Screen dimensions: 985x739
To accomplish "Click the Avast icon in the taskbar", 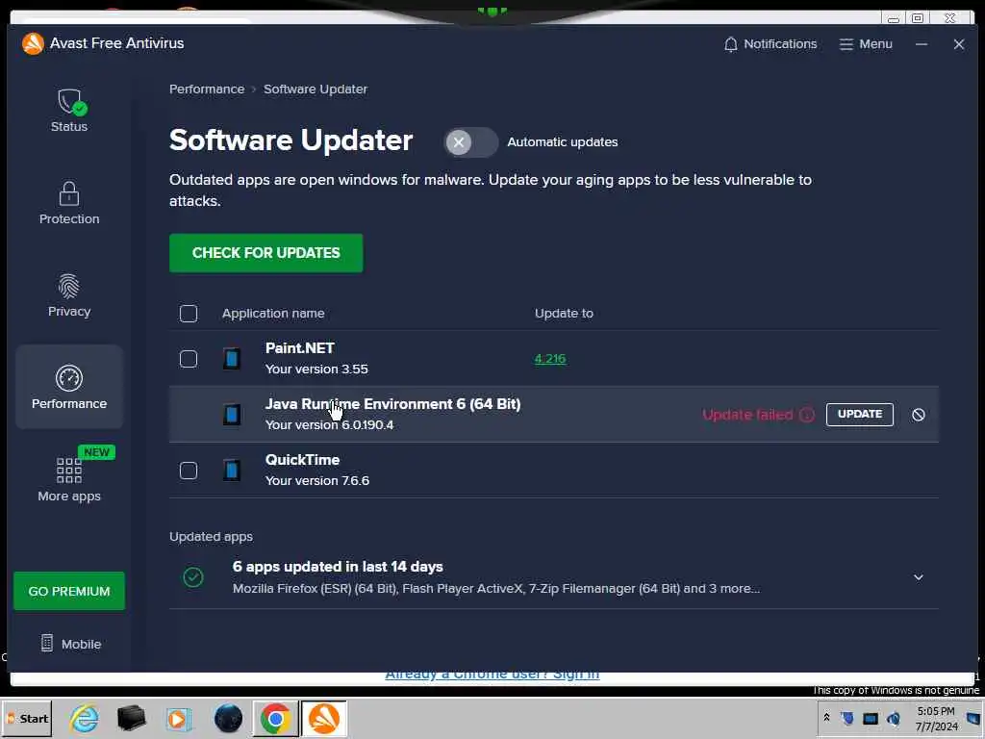I will point(323,718).
